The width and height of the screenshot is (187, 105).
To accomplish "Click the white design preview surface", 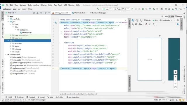I will (x=150, y=59).
